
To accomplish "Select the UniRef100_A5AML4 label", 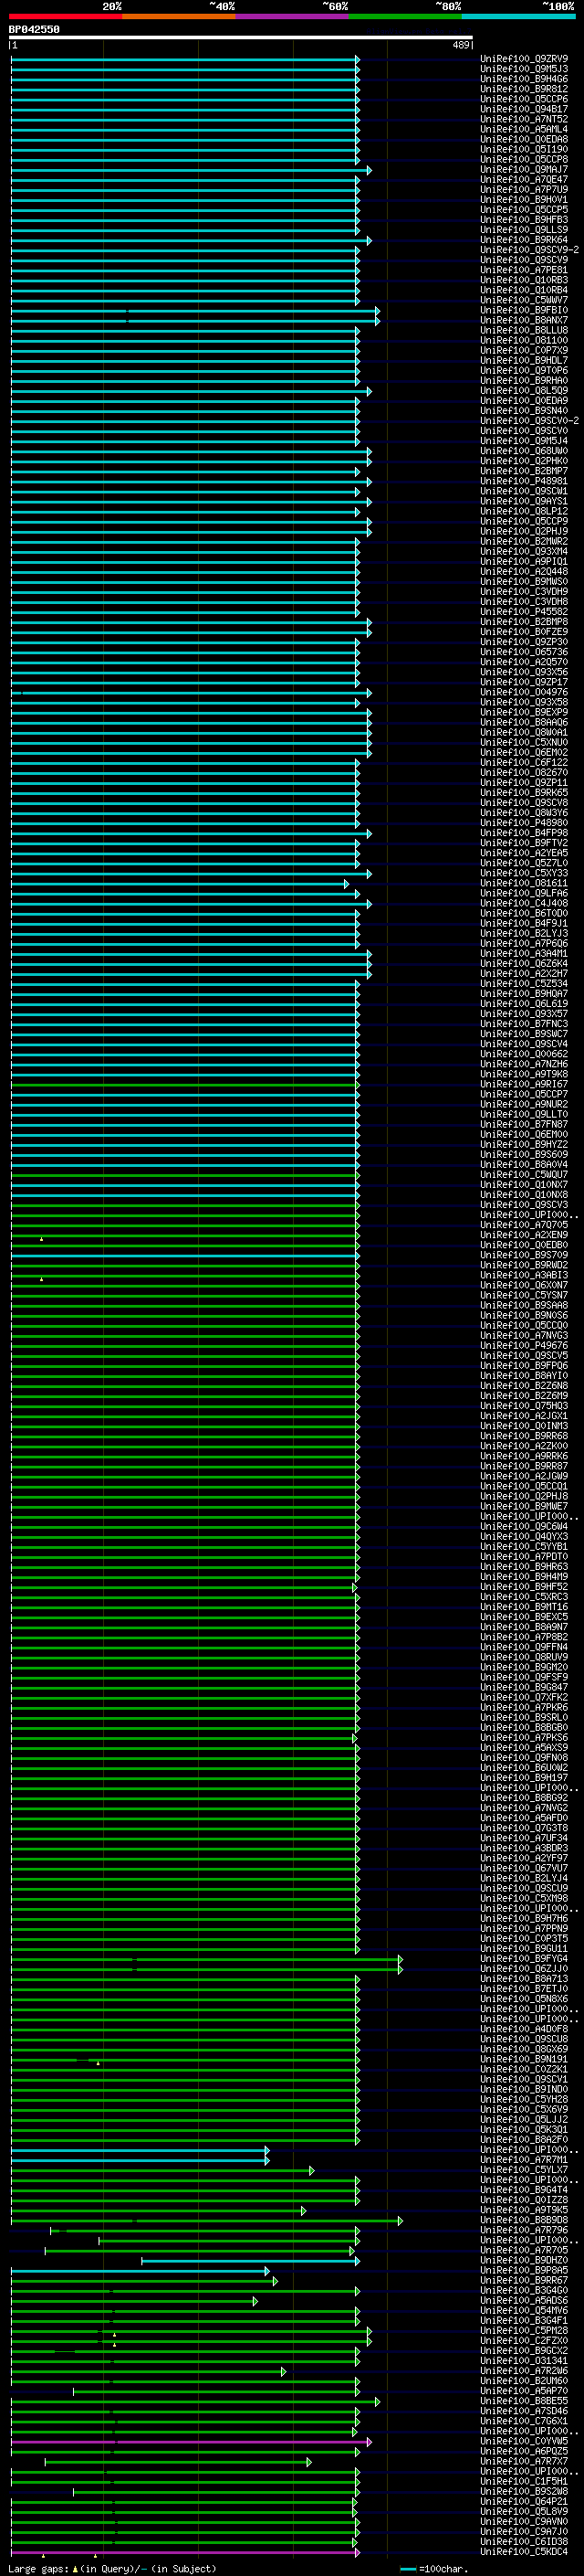I will (x=524, y=129).
